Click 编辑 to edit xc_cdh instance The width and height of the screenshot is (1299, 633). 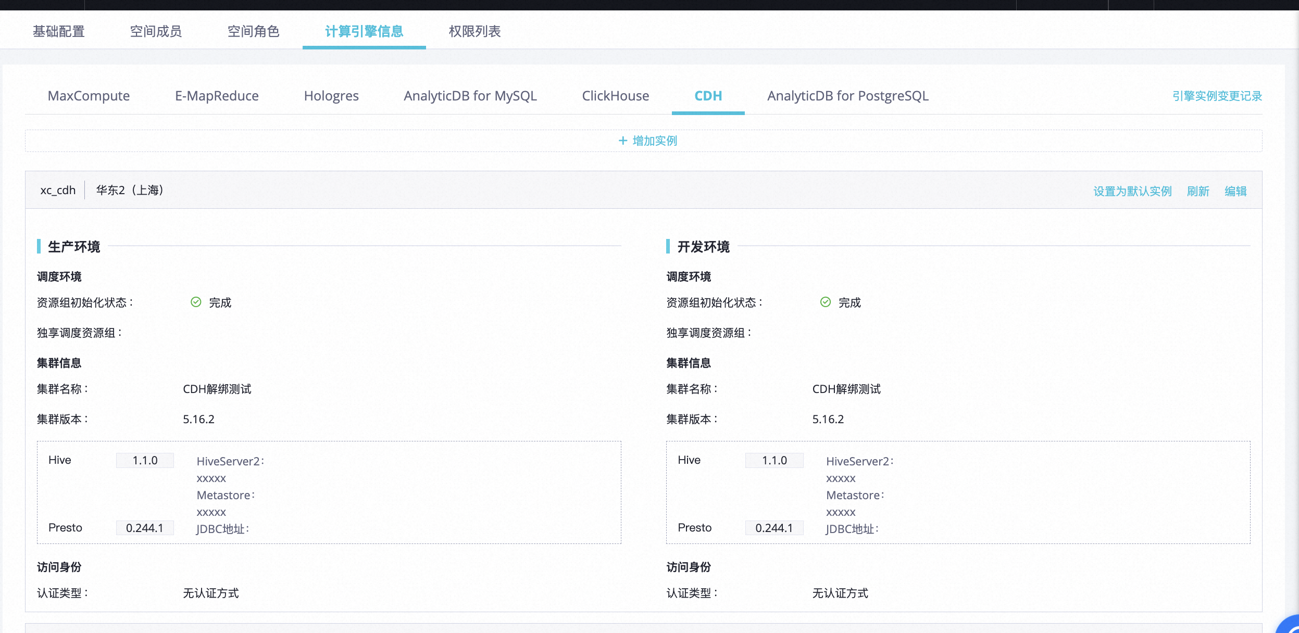pyautogui.click(x=1235, y=191)
